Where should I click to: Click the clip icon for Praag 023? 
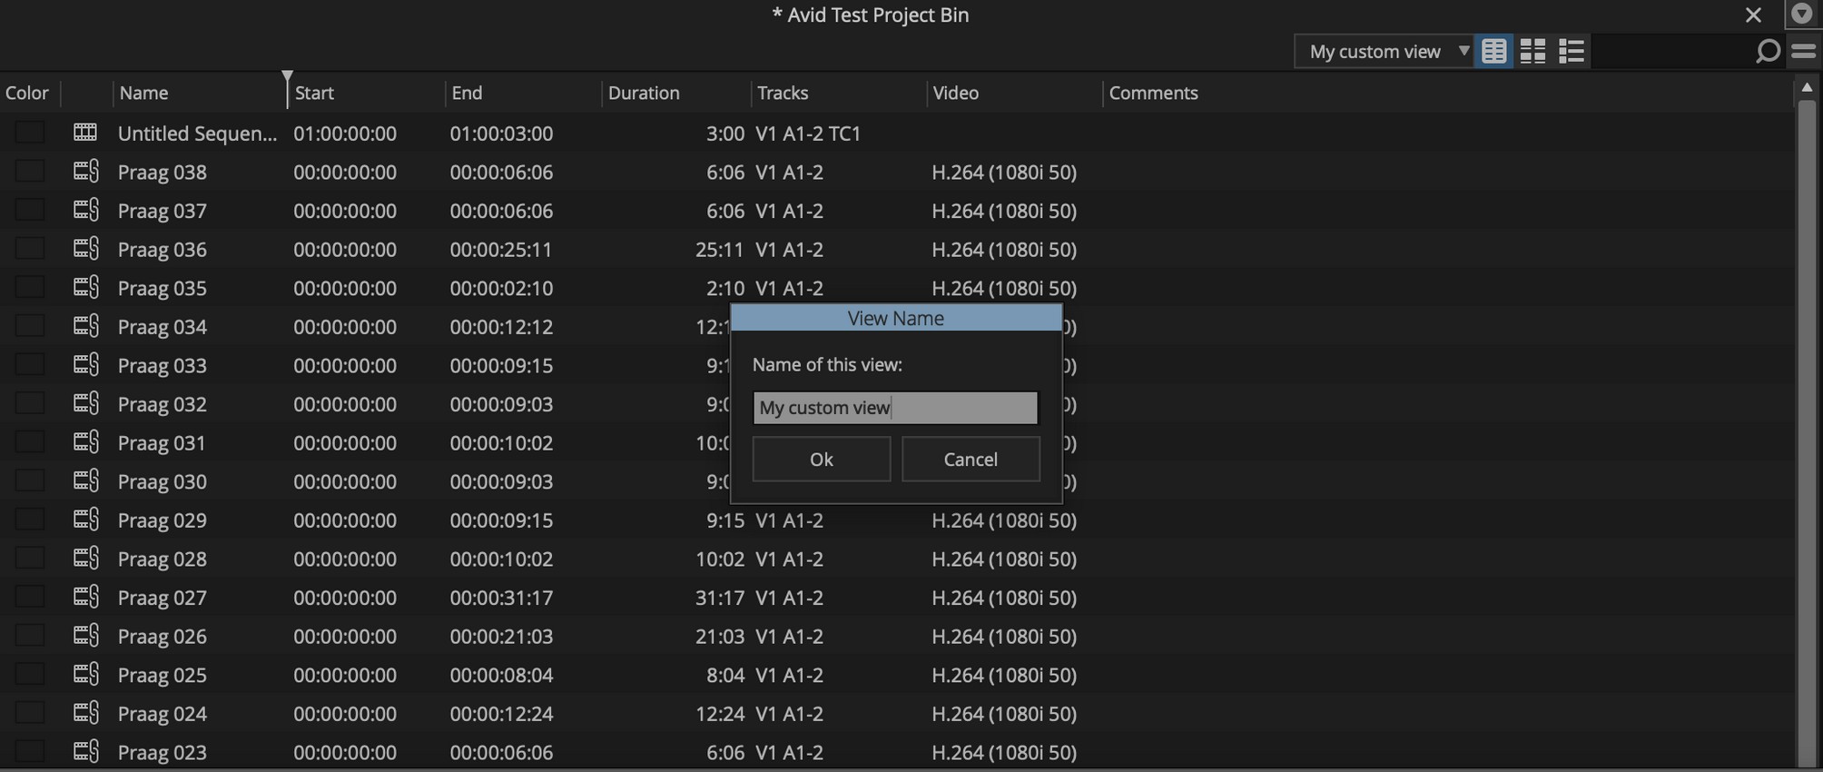pos(86,751)
